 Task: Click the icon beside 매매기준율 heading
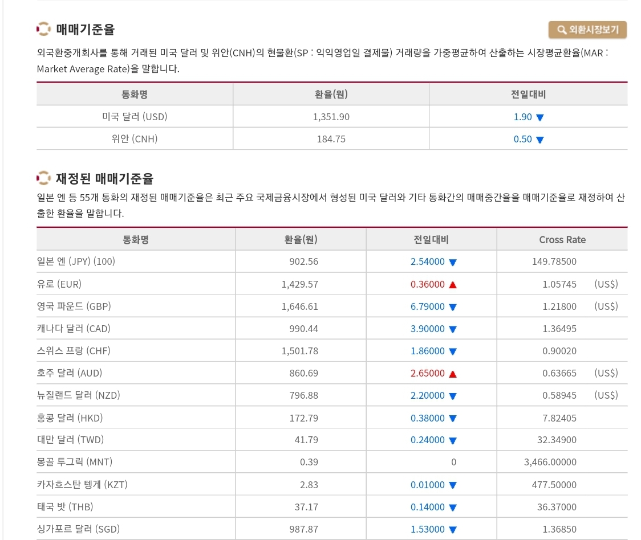click(44, 29)
